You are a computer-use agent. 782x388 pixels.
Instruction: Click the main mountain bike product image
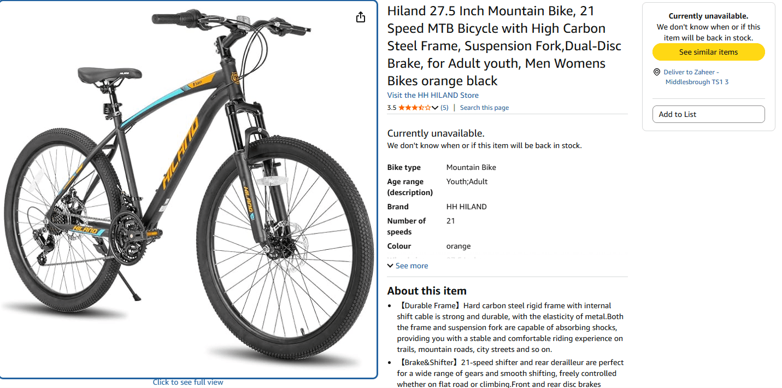[x=189, y=189]
